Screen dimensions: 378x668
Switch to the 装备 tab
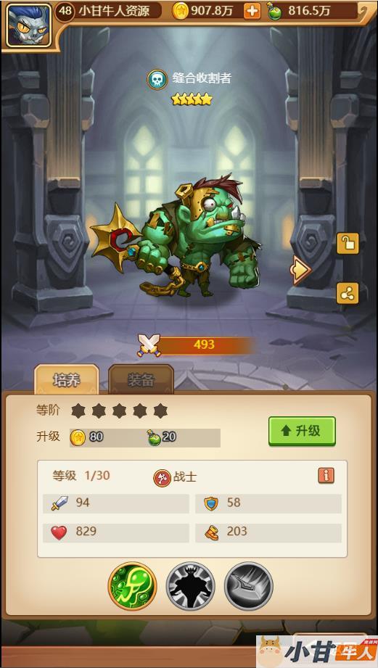[x=141, y=379]
